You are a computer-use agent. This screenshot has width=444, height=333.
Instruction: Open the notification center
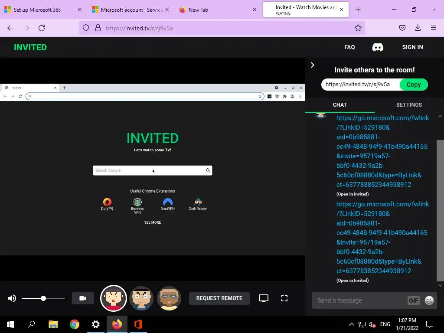[430, 324]
